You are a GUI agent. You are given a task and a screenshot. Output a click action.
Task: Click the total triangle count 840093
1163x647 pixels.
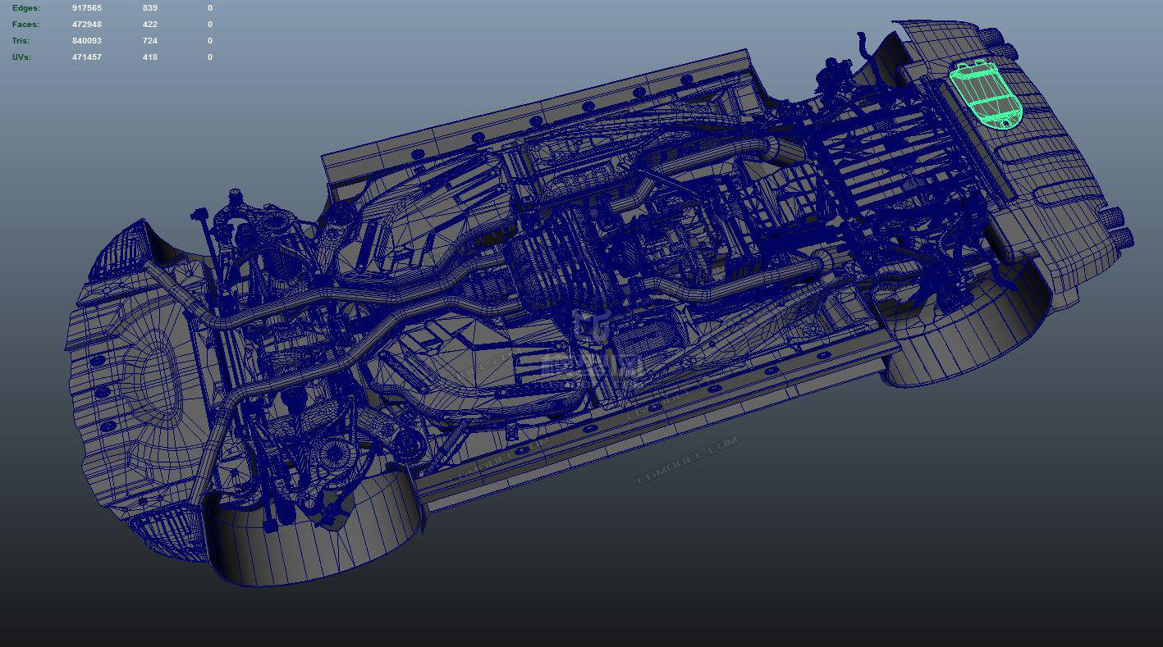coord(87,41)
